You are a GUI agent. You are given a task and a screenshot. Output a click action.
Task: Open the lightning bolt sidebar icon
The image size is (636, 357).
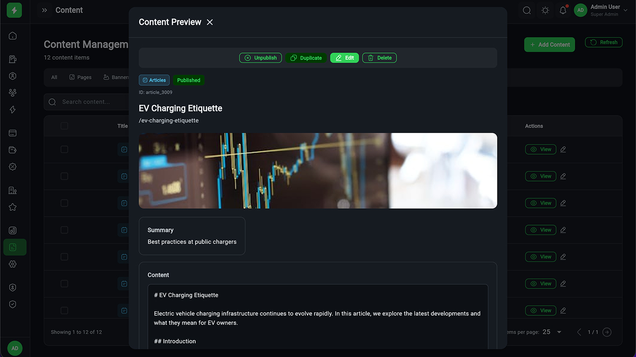click(x=13, y=110)
